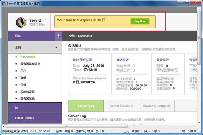Open the 群组 navigation item
Image resolution: width=203 pixels, height=135 pixels.
23,78
